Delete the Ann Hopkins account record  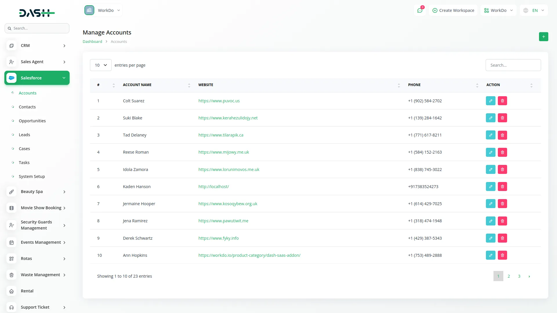point(502,255)
